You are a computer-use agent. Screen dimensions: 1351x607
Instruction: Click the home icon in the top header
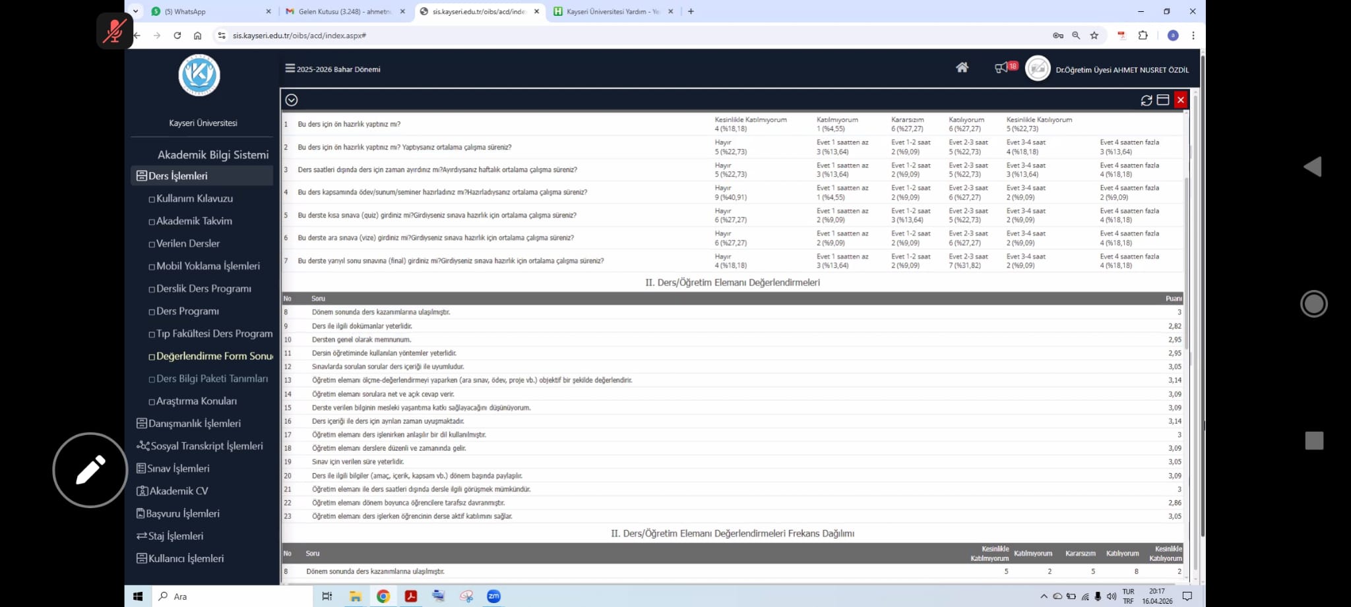tap(962, 68)
